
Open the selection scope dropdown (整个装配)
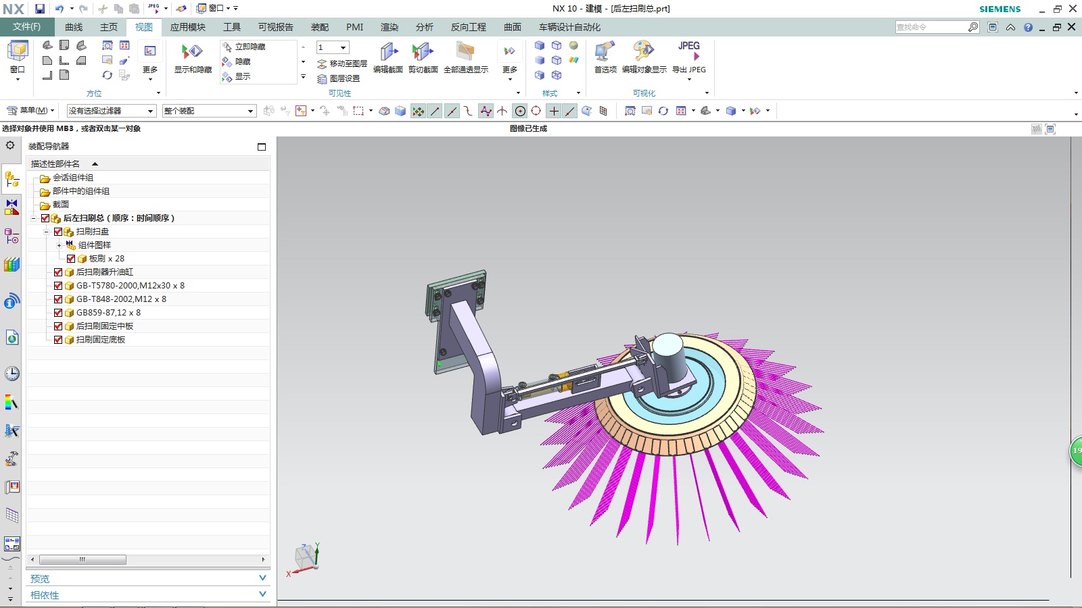210,111
